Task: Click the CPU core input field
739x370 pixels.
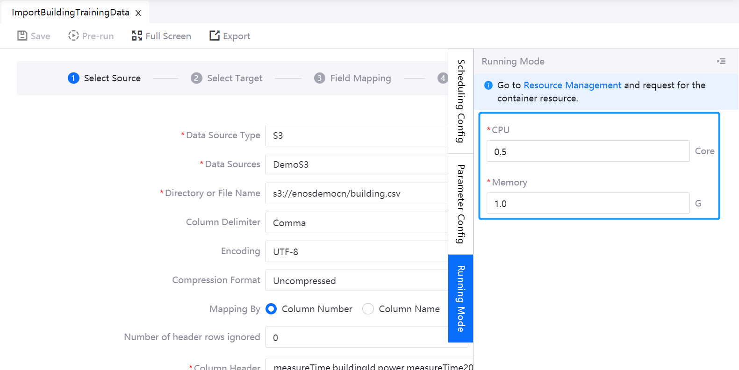Action: point(588,151)
